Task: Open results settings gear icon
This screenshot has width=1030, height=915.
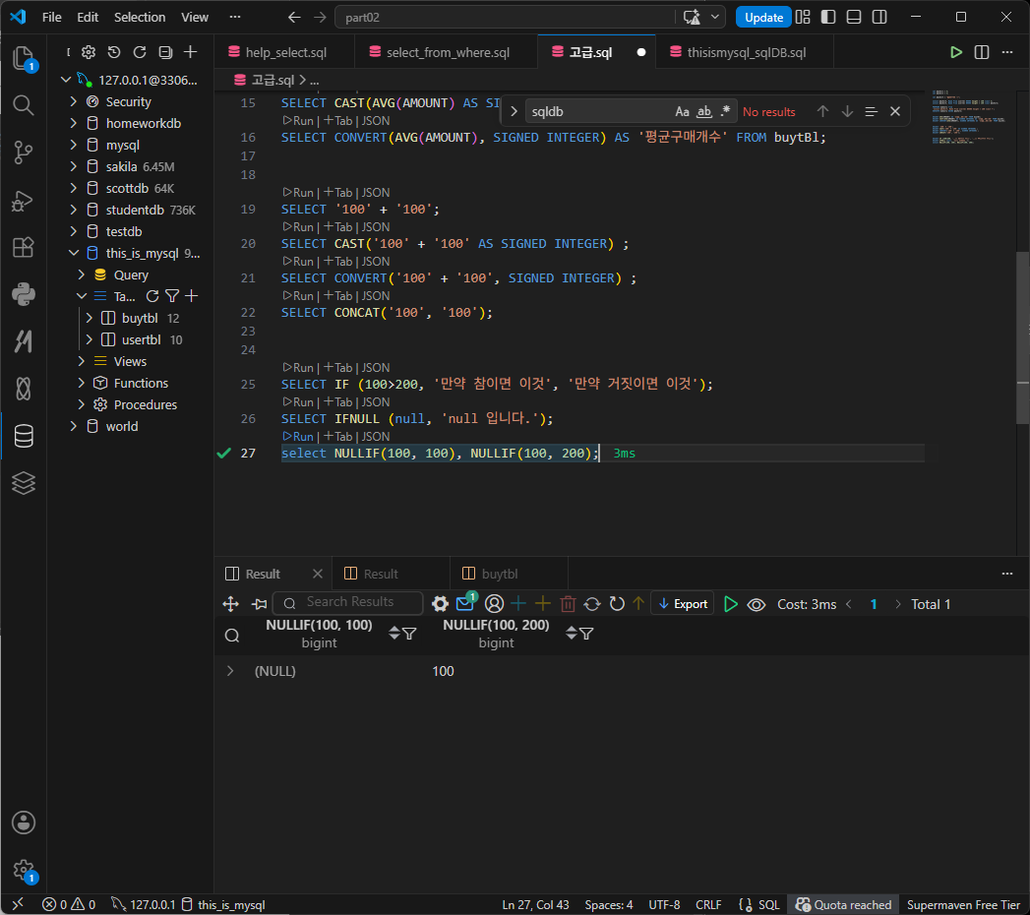Action: tap(440, 604)
